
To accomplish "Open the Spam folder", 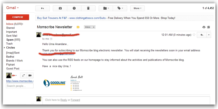I will point(10,40).
